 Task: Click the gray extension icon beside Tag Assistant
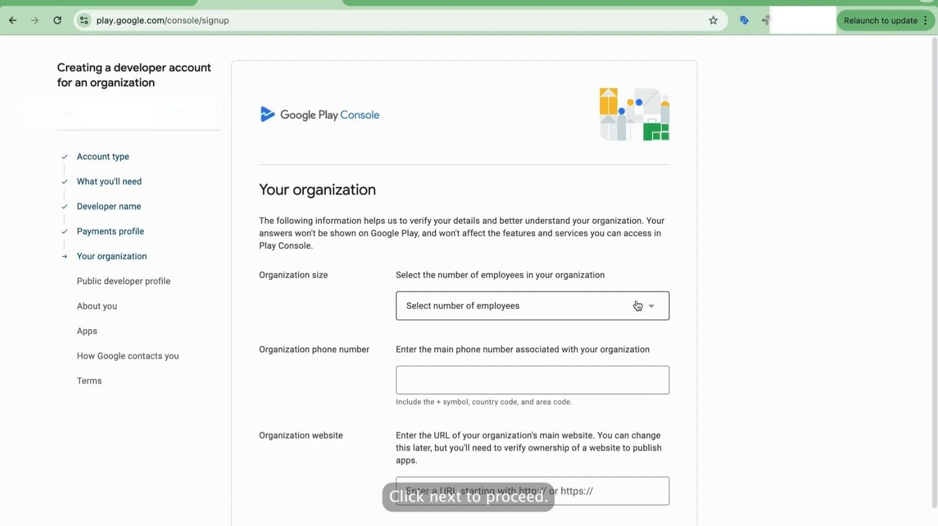tap(766, 20)
